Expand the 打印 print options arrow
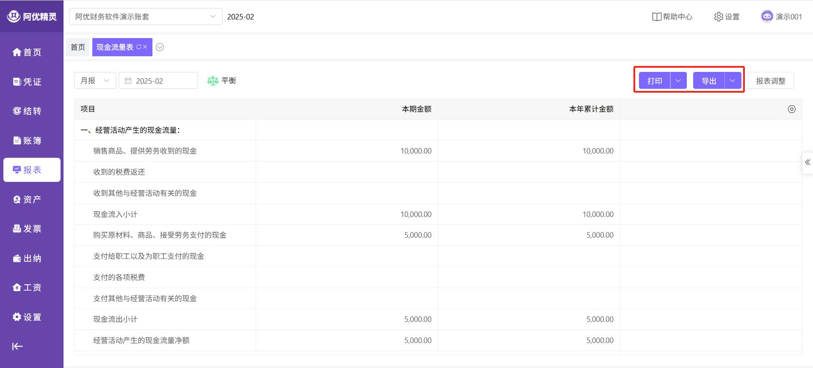The height and width of the screenshot is (368, 813). [678, 81]
